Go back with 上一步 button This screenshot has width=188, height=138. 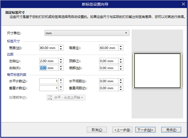[122, 130]
